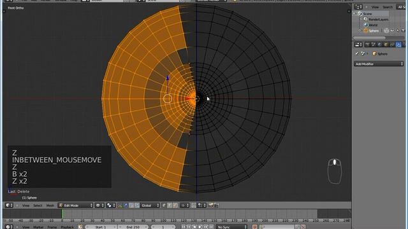Switch to face select mode
408x229 pixels.
(175, 205)
